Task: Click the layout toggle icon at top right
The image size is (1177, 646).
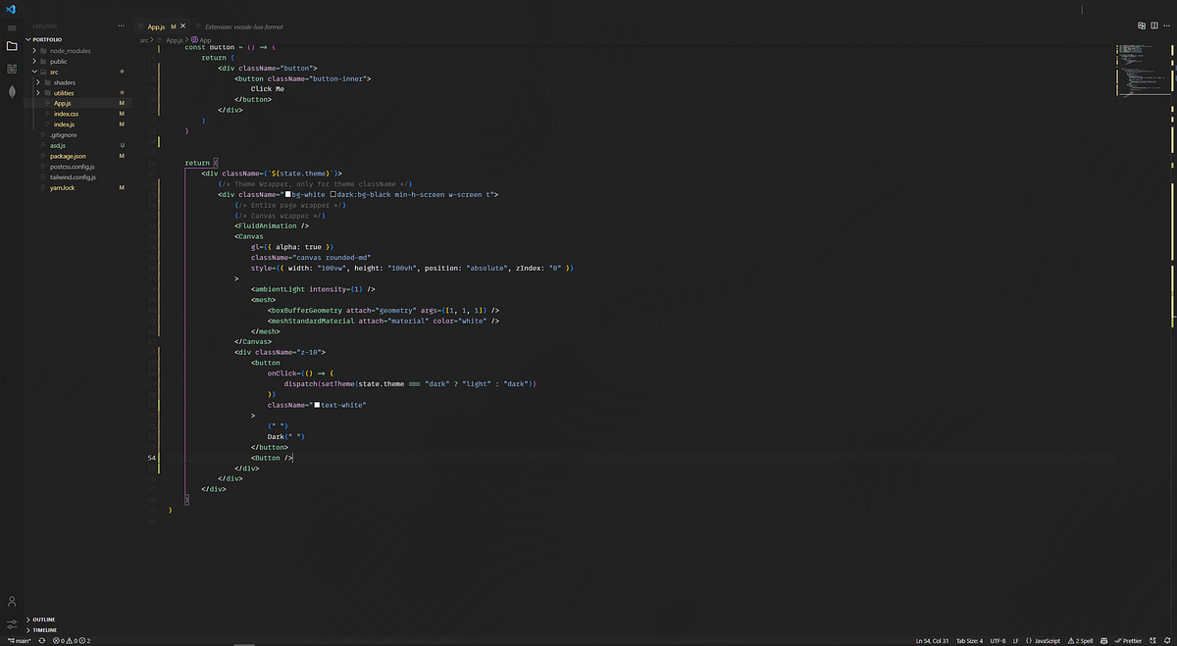Action: pyautogui.click(x=1154, y=25)
